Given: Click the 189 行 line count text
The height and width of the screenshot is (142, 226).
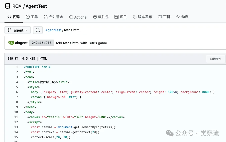Looking at the screenshot, I should [13, 59].
